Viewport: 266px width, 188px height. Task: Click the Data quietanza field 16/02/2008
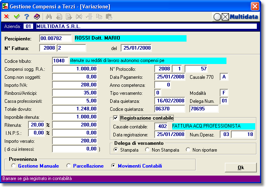click(170, 101)
